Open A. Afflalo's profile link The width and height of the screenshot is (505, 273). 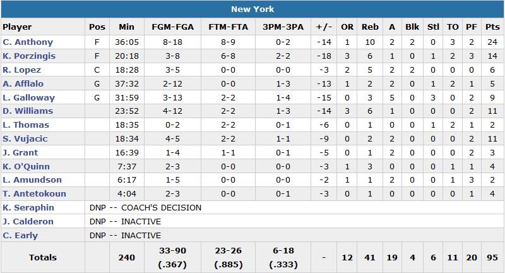23,84
